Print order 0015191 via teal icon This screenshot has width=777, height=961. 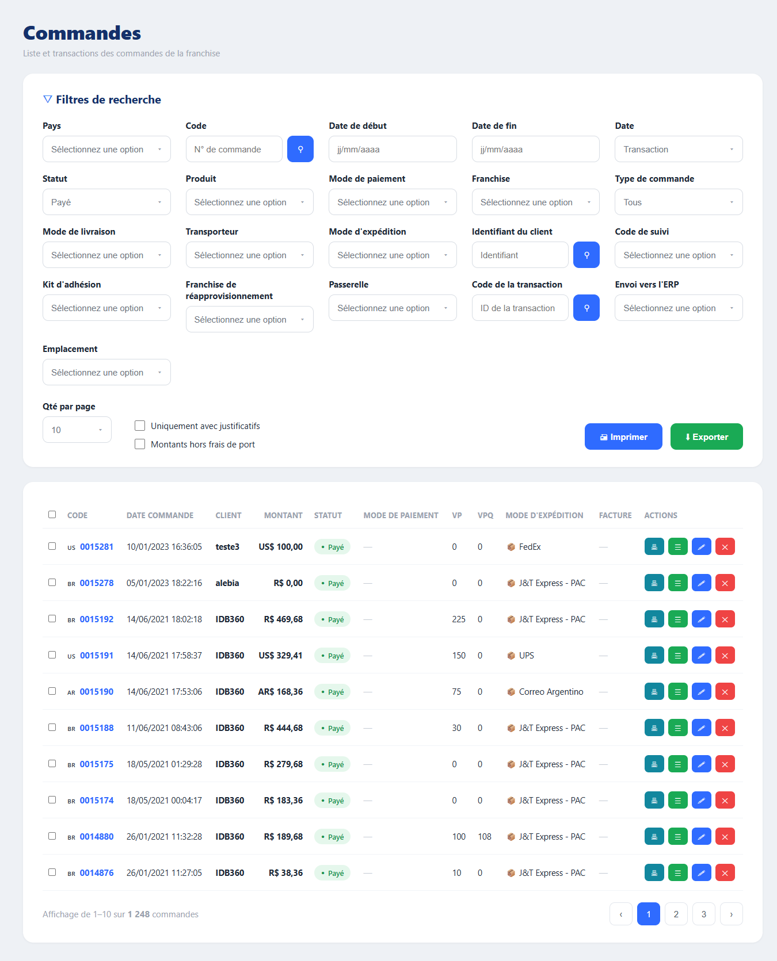[x=654, y=656]
